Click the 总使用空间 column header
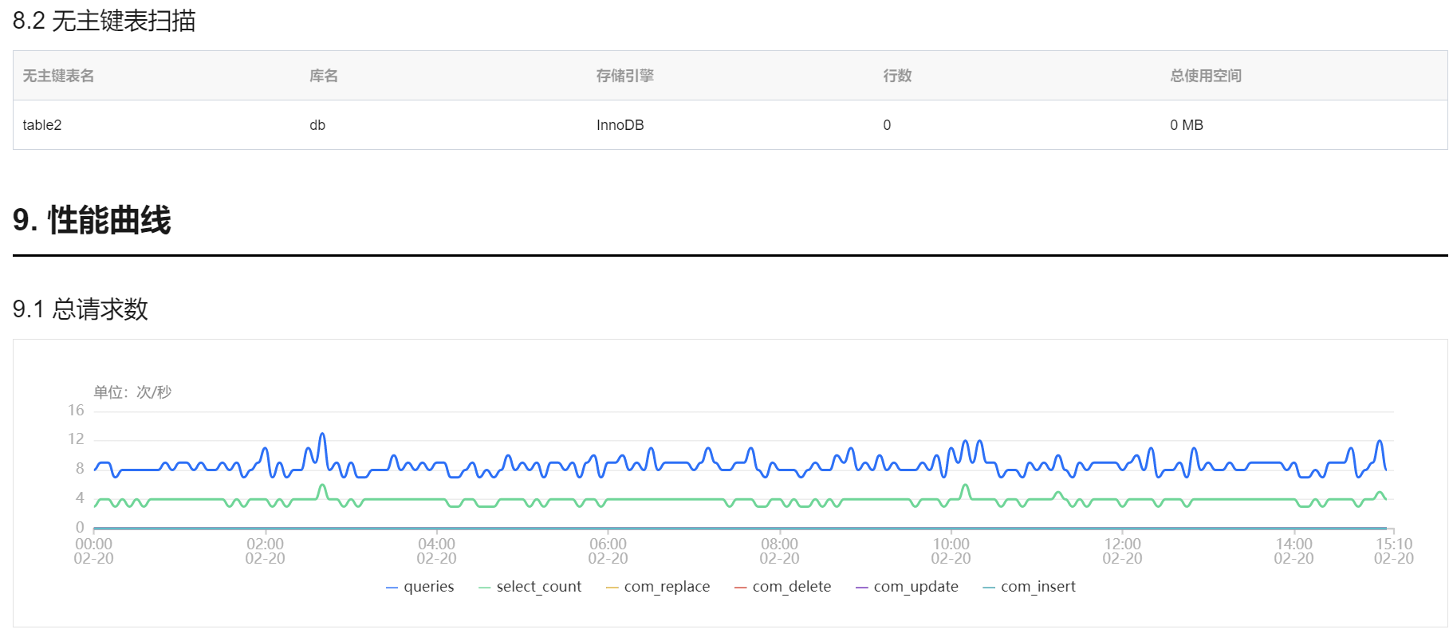The height and width of the screenshot is (641, 1453). pos(1206,76)
